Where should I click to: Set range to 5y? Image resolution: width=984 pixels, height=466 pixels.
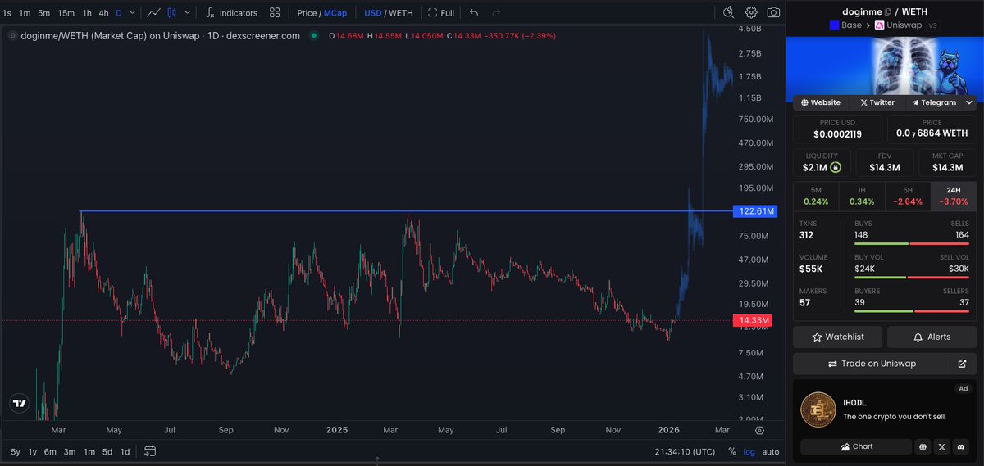point(15,451)
